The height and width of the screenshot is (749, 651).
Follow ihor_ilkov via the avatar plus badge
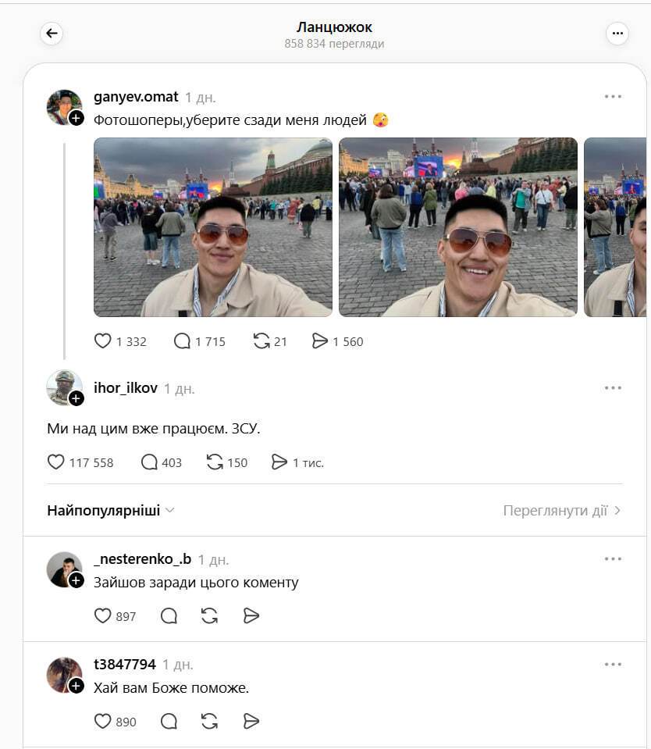point(76,398)
